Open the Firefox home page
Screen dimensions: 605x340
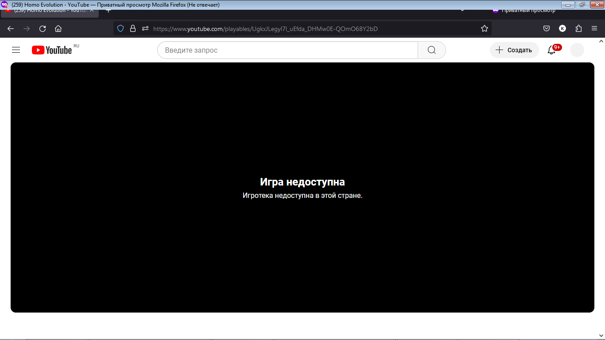coord(58,29)
